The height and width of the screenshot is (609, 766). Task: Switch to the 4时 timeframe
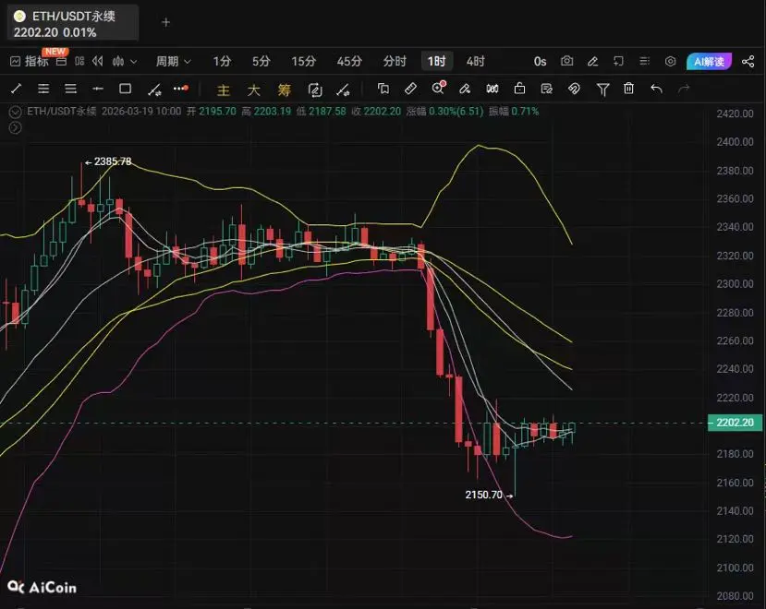pos(475,62)
